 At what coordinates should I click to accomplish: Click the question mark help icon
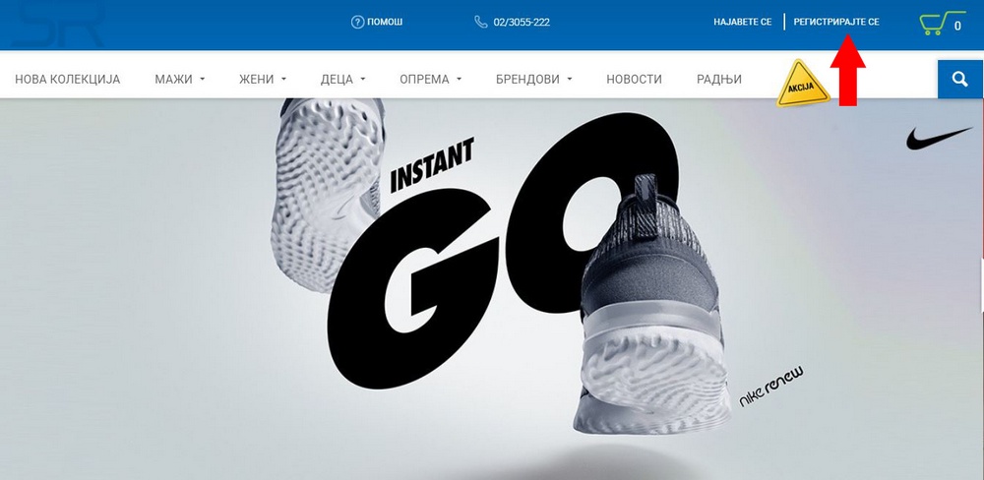tap(358, 22)
